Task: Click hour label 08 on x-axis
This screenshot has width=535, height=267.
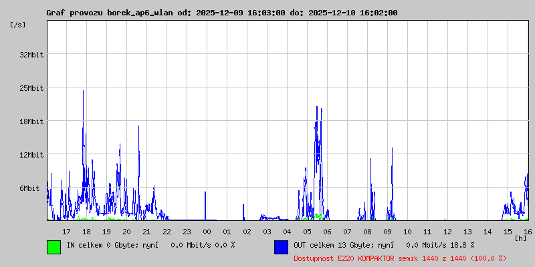Action: tap(367, 232)
